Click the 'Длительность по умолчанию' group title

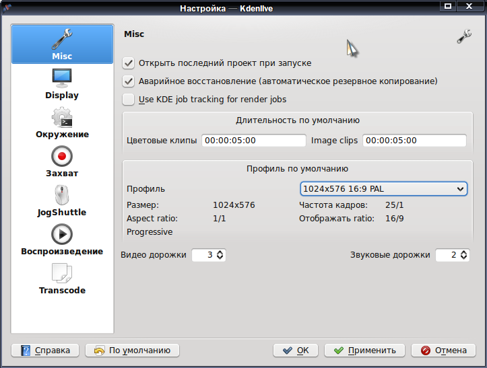[x=298, y=120]
